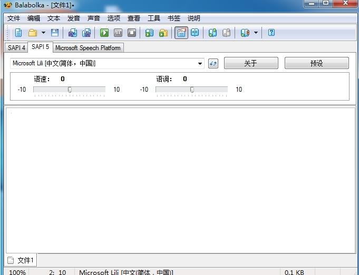The width and height of the screenshot is (359, 275).
Task: Click the grey bookmark icon
Action: click(x=227, y=33)
